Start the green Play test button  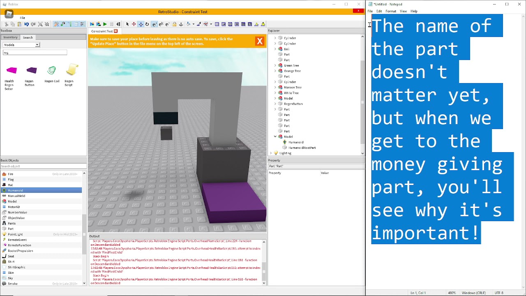point(105,24)
